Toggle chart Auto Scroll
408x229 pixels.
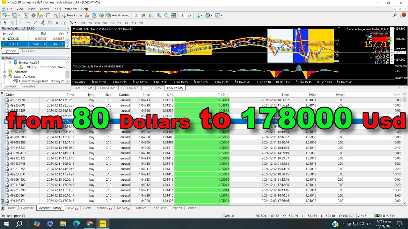[182, 15]
